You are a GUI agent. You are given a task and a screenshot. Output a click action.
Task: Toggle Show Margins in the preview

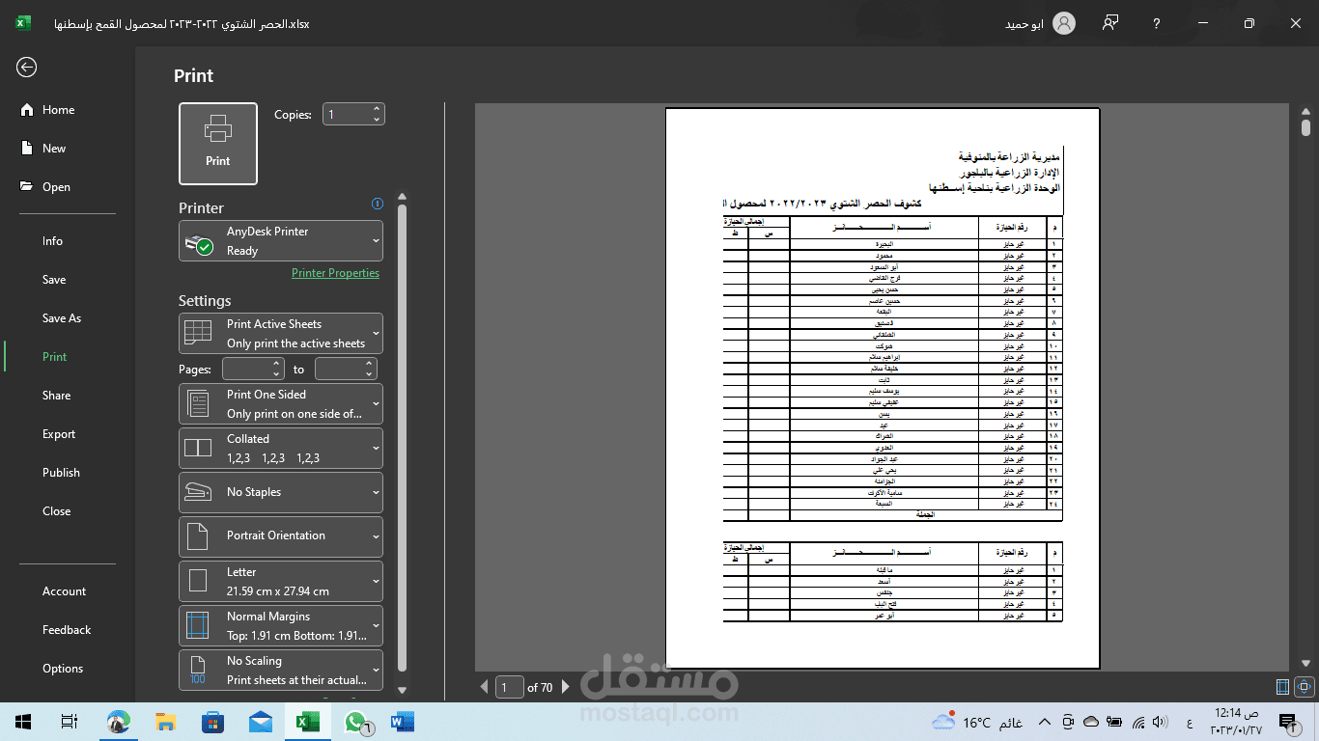click(1283, 687)
